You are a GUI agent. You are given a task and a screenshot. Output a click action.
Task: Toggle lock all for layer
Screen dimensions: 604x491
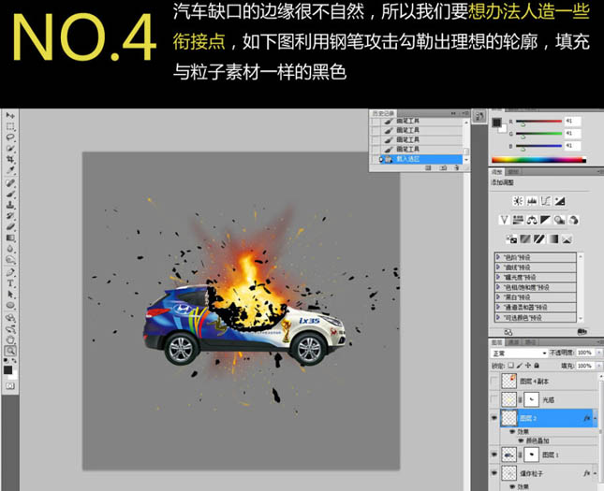click(537, 366)
